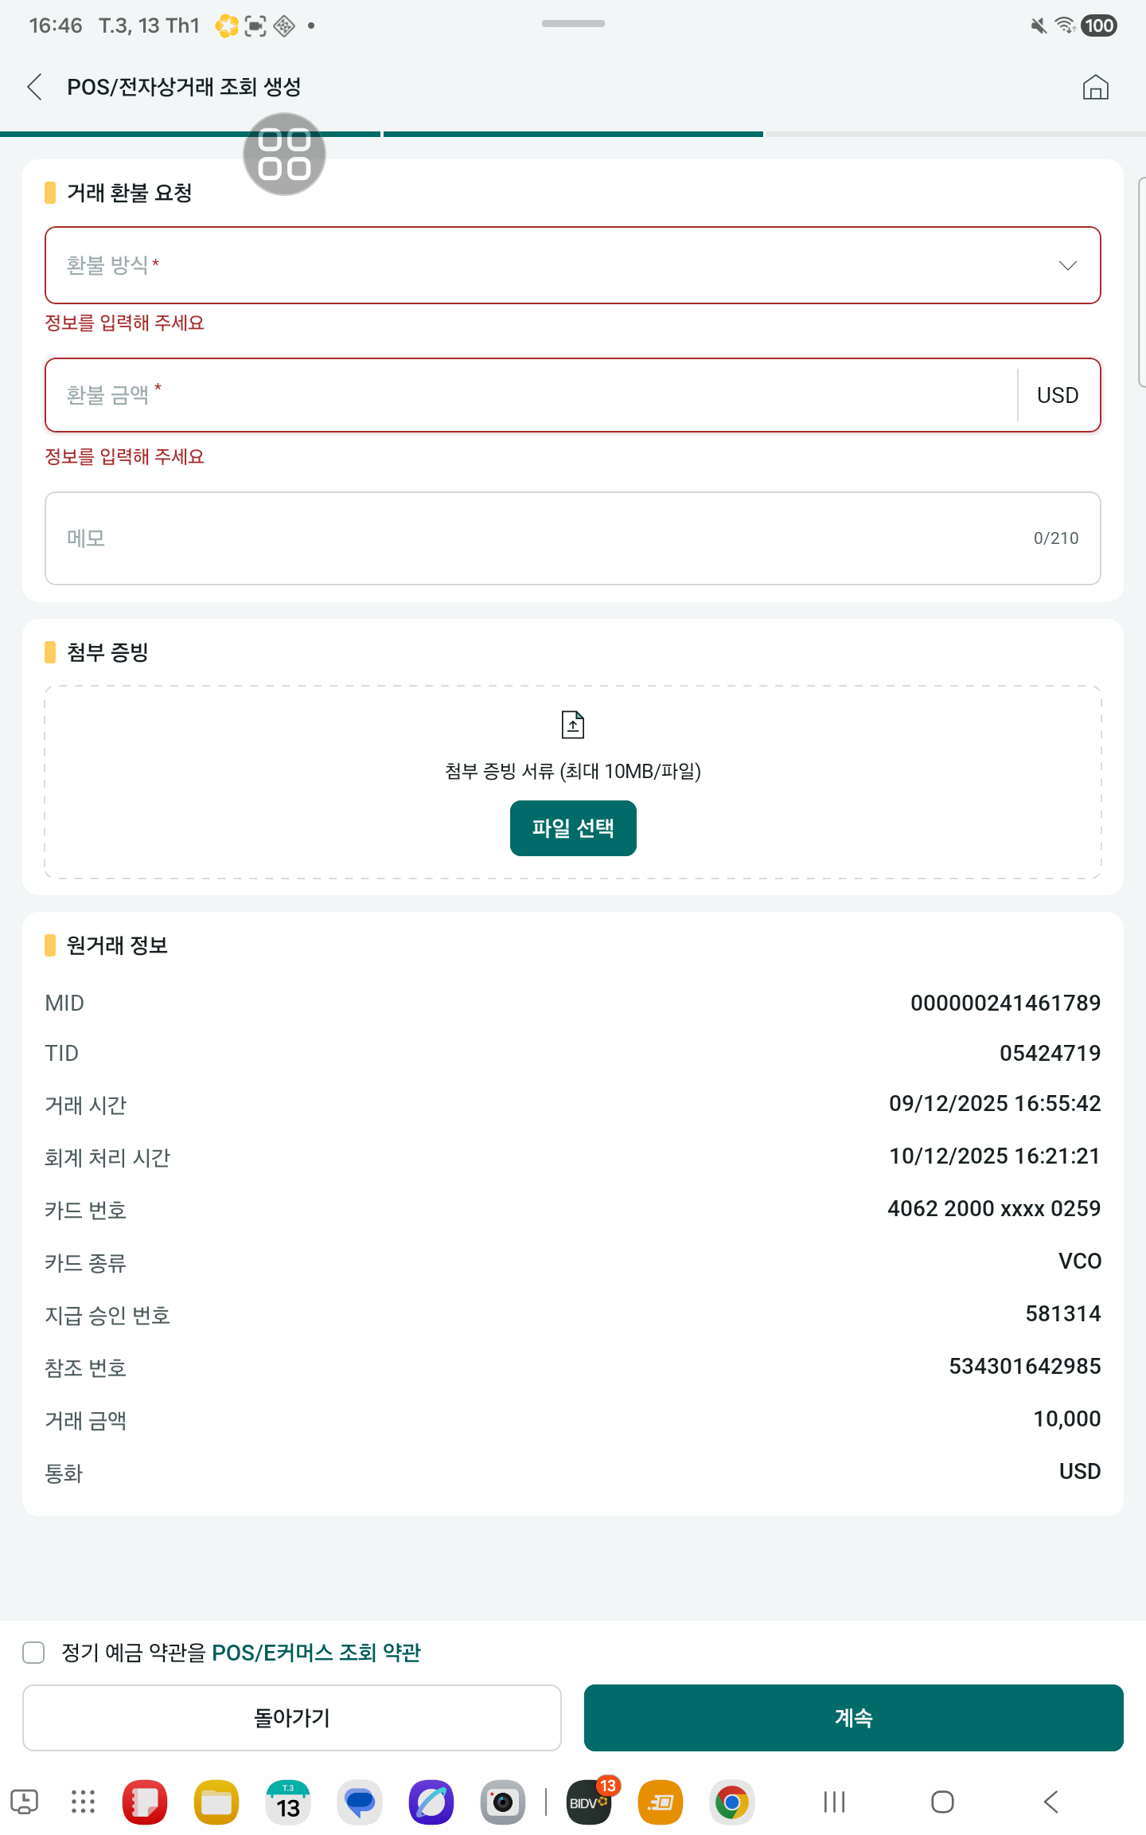Go to home via house icon

[x=1095, y=87]
